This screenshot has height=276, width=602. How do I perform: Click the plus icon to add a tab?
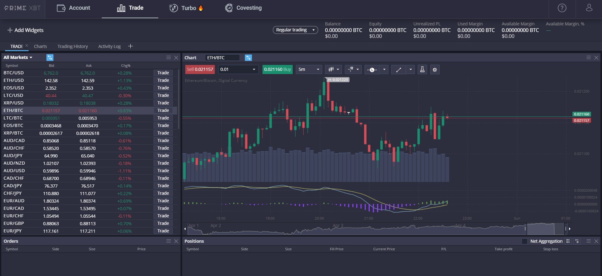tap(131, 46)
